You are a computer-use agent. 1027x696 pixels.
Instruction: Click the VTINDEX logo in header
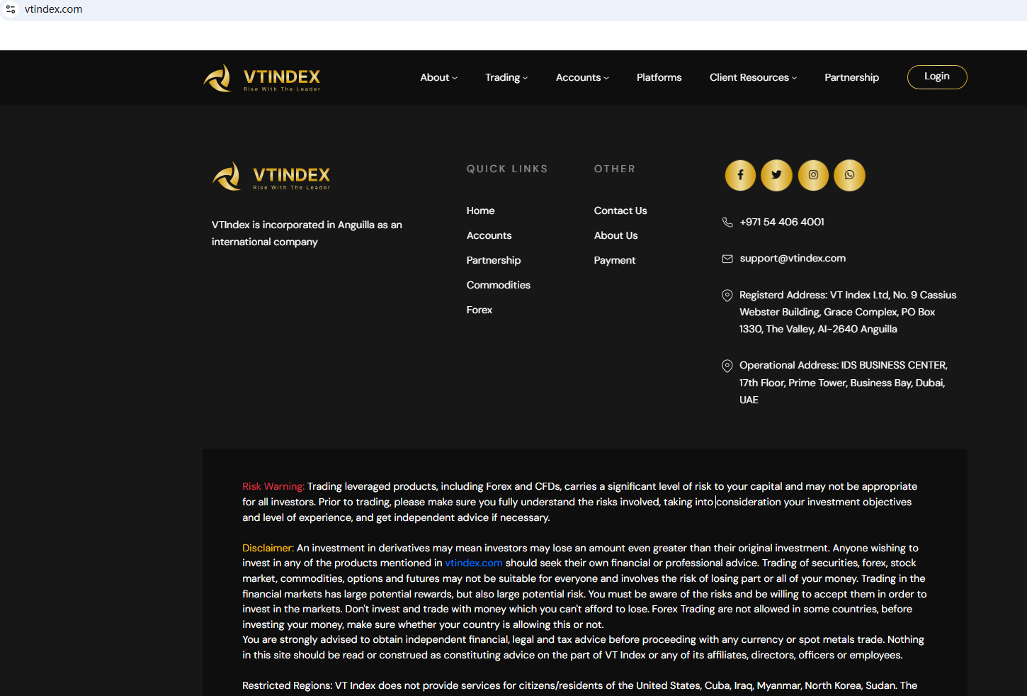click(x=262, y=78)
